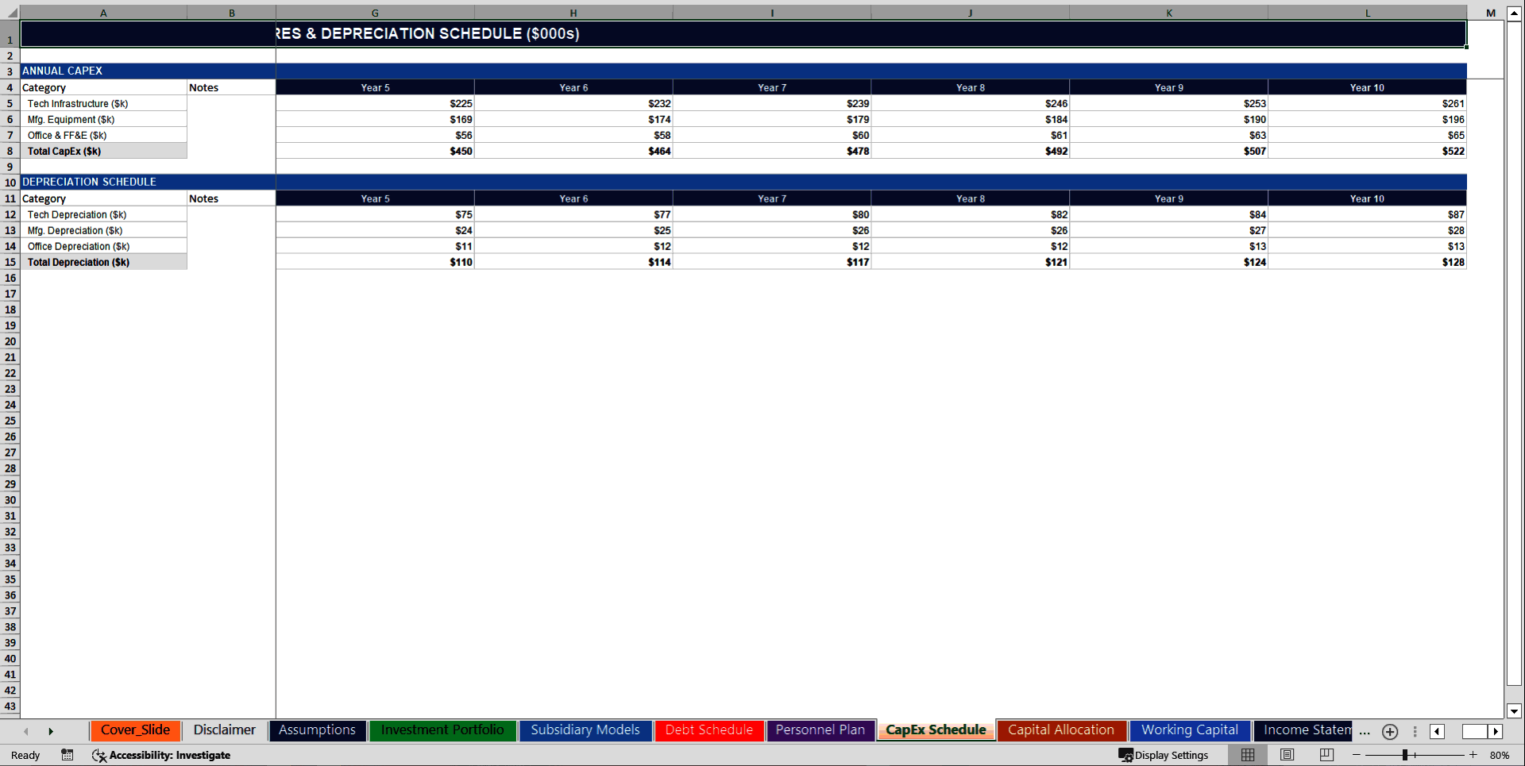
Task: Switch to Page Layout view in status bar
Action: coord(1287,755)
